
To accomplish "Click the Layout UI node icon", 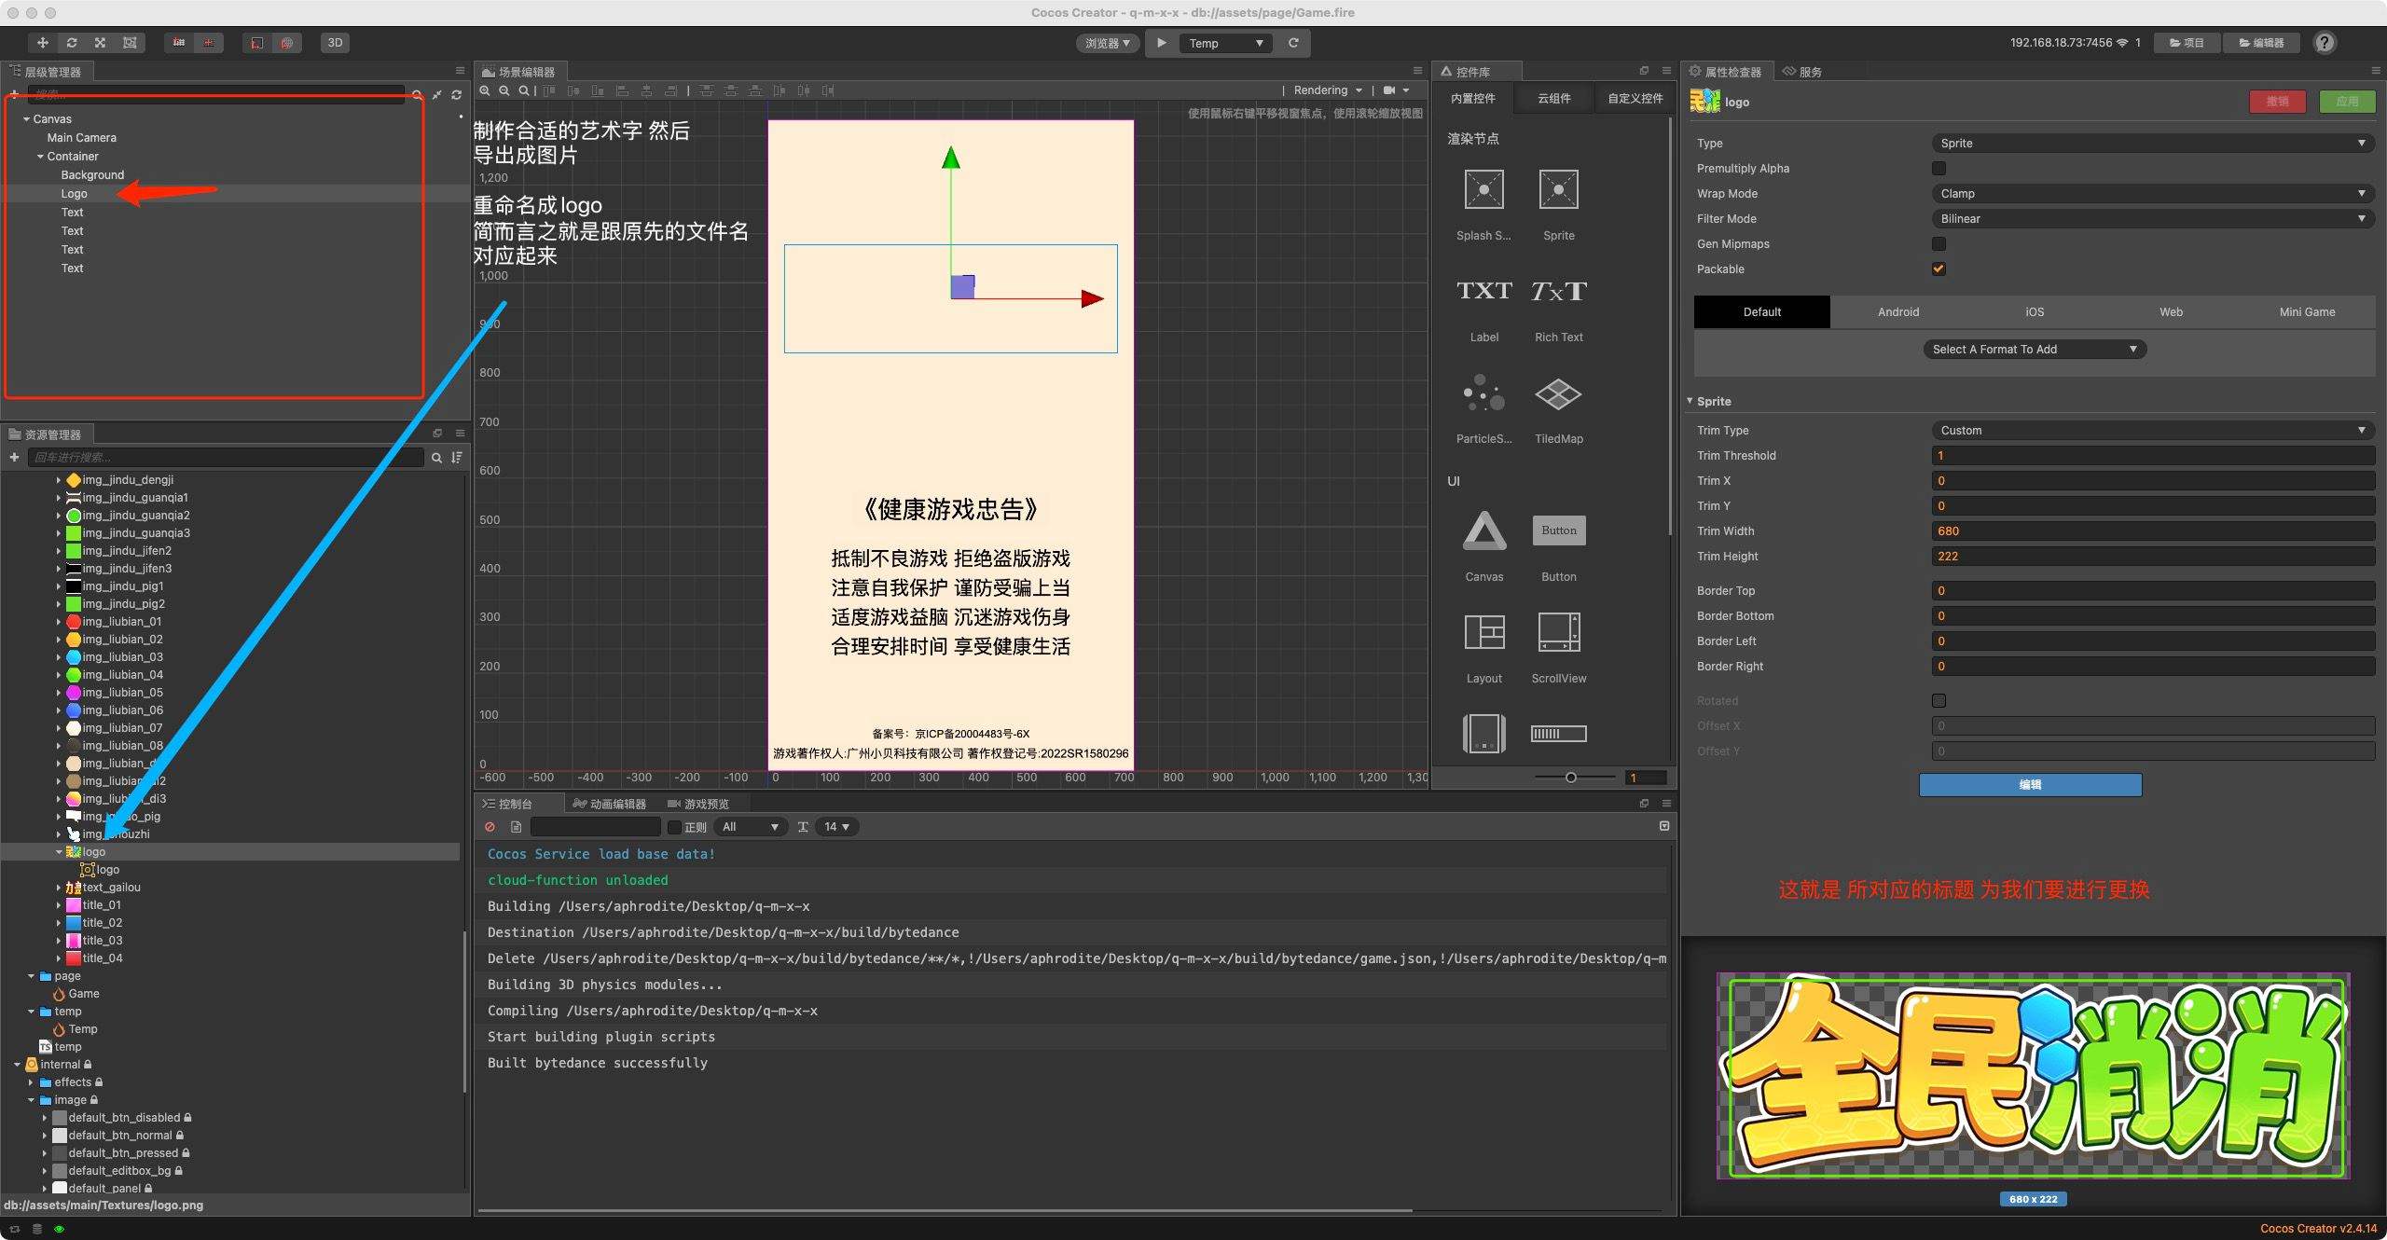I will coord(1484,632).
